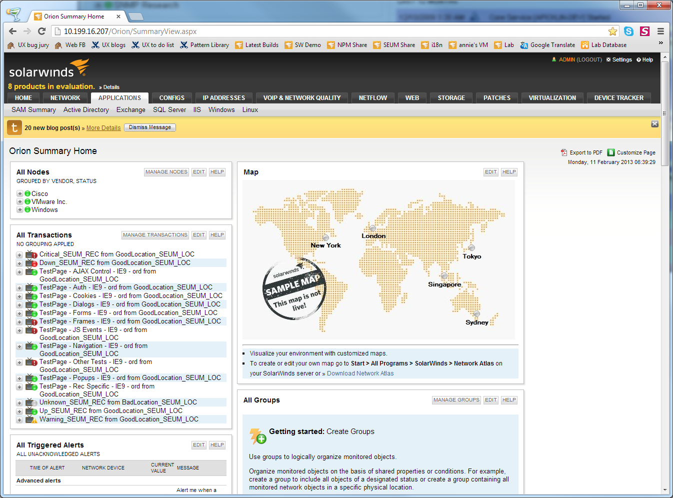Click the Customize Page icon
The image size is (673, 498).
pyautogui.click(x=610, y=152)
